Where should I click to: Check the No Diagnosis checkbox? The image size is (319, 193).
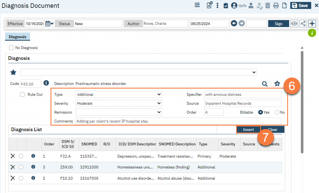coord(11,48)
